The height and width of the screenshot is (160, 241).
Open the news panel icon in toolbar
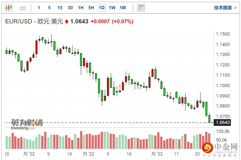click(141, 8)
